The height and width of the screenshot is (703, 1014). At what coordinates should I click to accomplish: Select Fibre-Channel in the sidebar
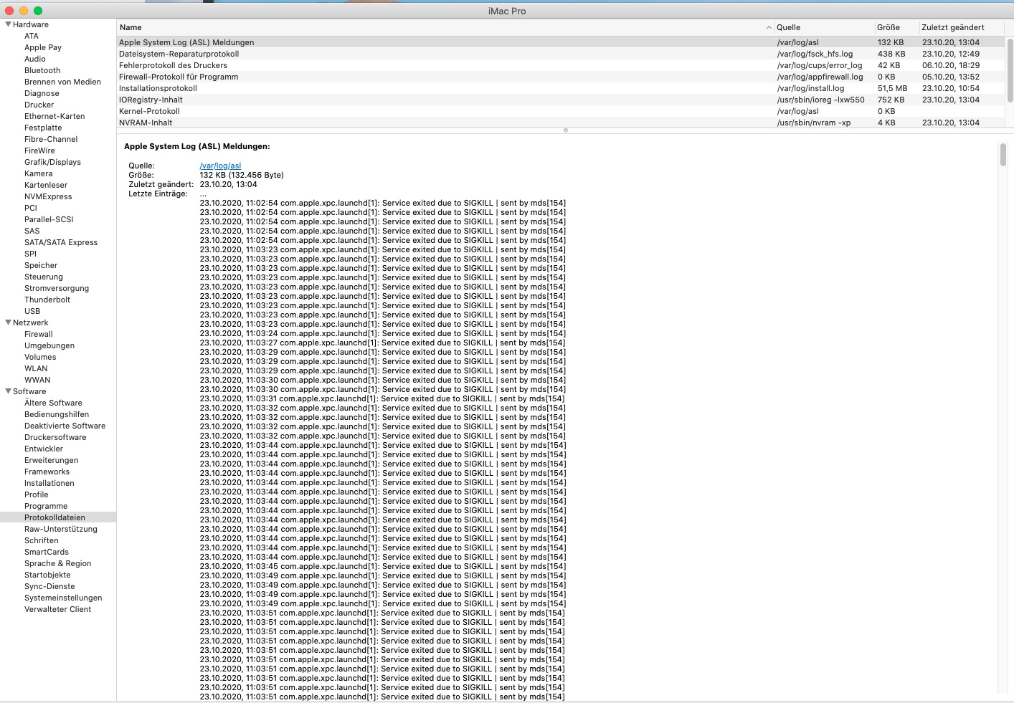click(51, 139)
